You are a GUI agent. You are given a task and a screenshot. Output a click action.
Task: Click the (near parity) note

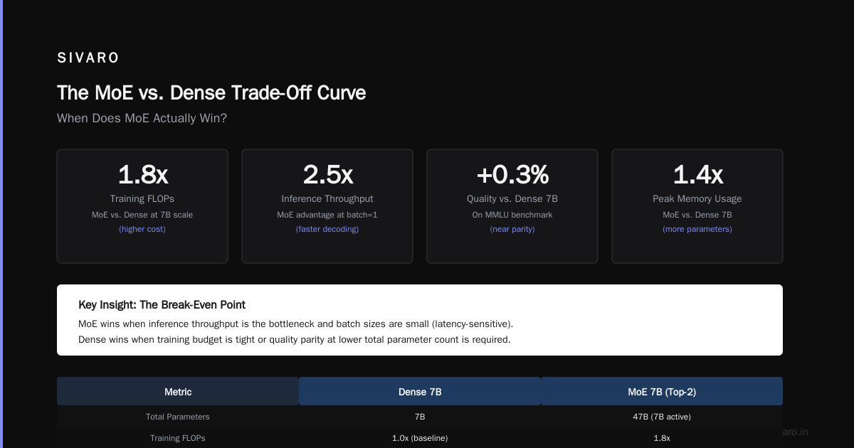pyautogui.click(x=512, y=229)
